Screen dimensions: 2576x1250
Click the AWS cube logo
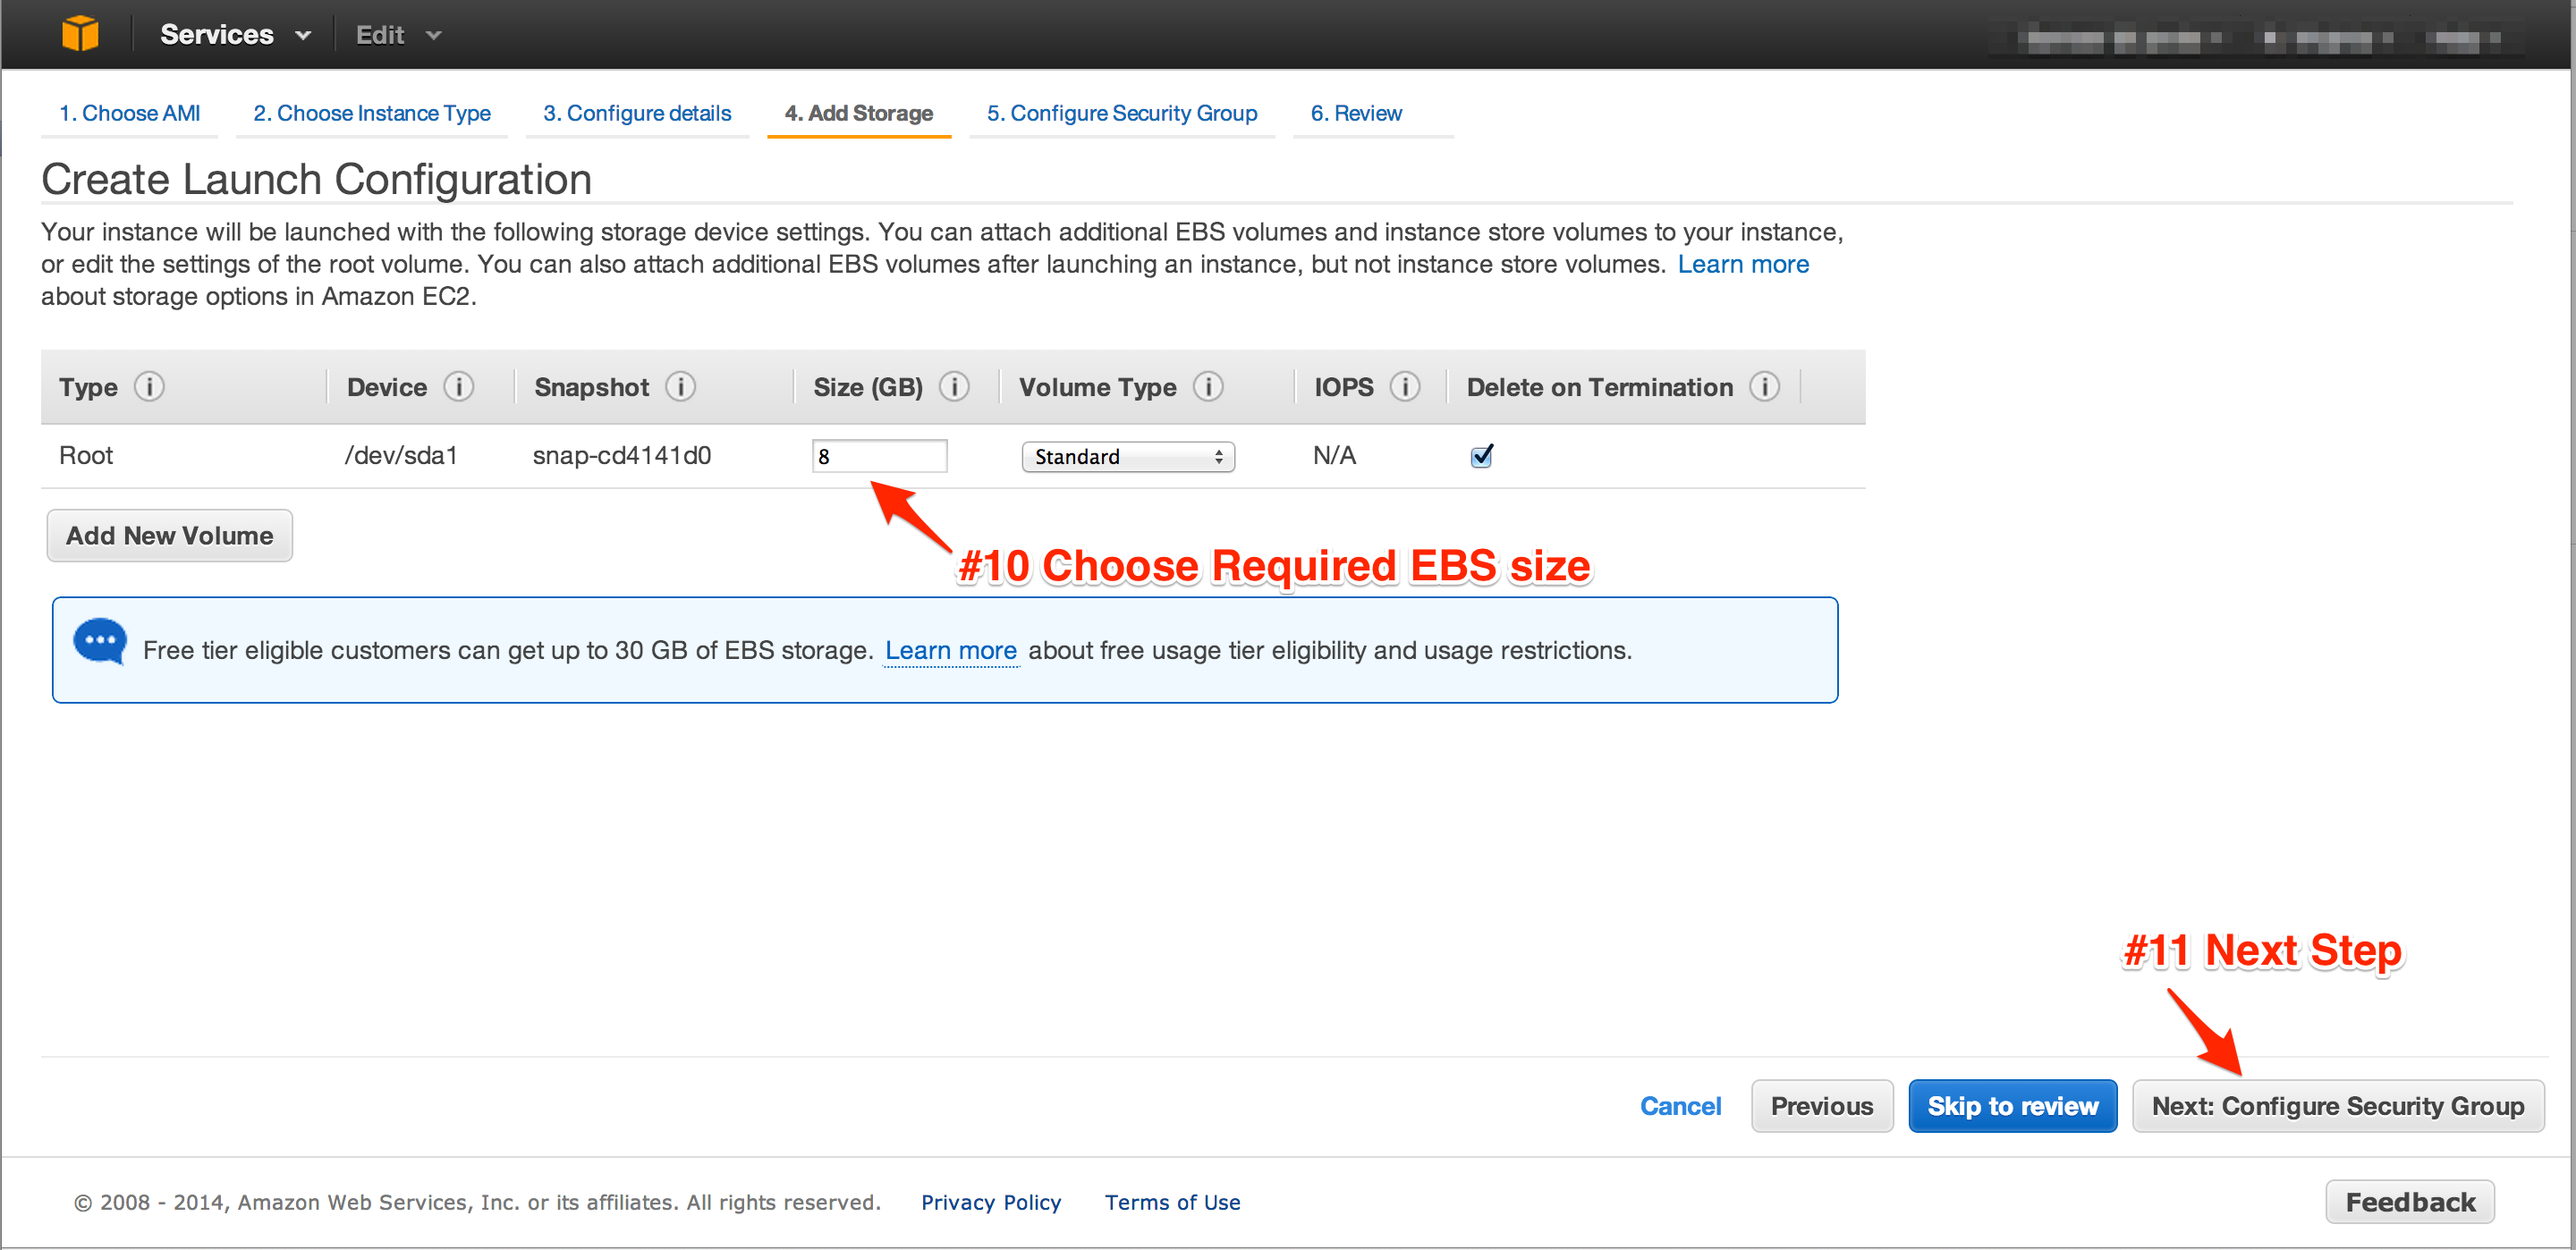(x=80, y=34)
